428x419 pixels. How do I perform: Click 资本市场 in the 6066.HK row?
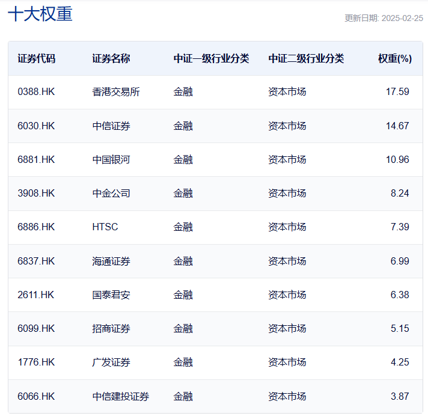tap(287, 397)
